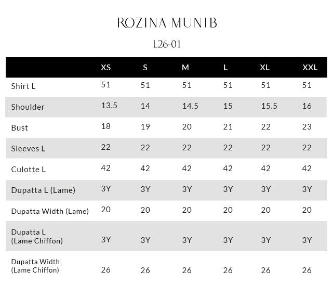Click the Dupatta L (Lame) row label

click(x=43, y=190)
